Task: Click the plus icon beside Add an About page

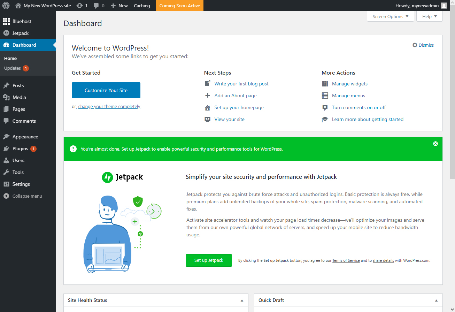Action: pyautogui.click(x=208, y=96)
